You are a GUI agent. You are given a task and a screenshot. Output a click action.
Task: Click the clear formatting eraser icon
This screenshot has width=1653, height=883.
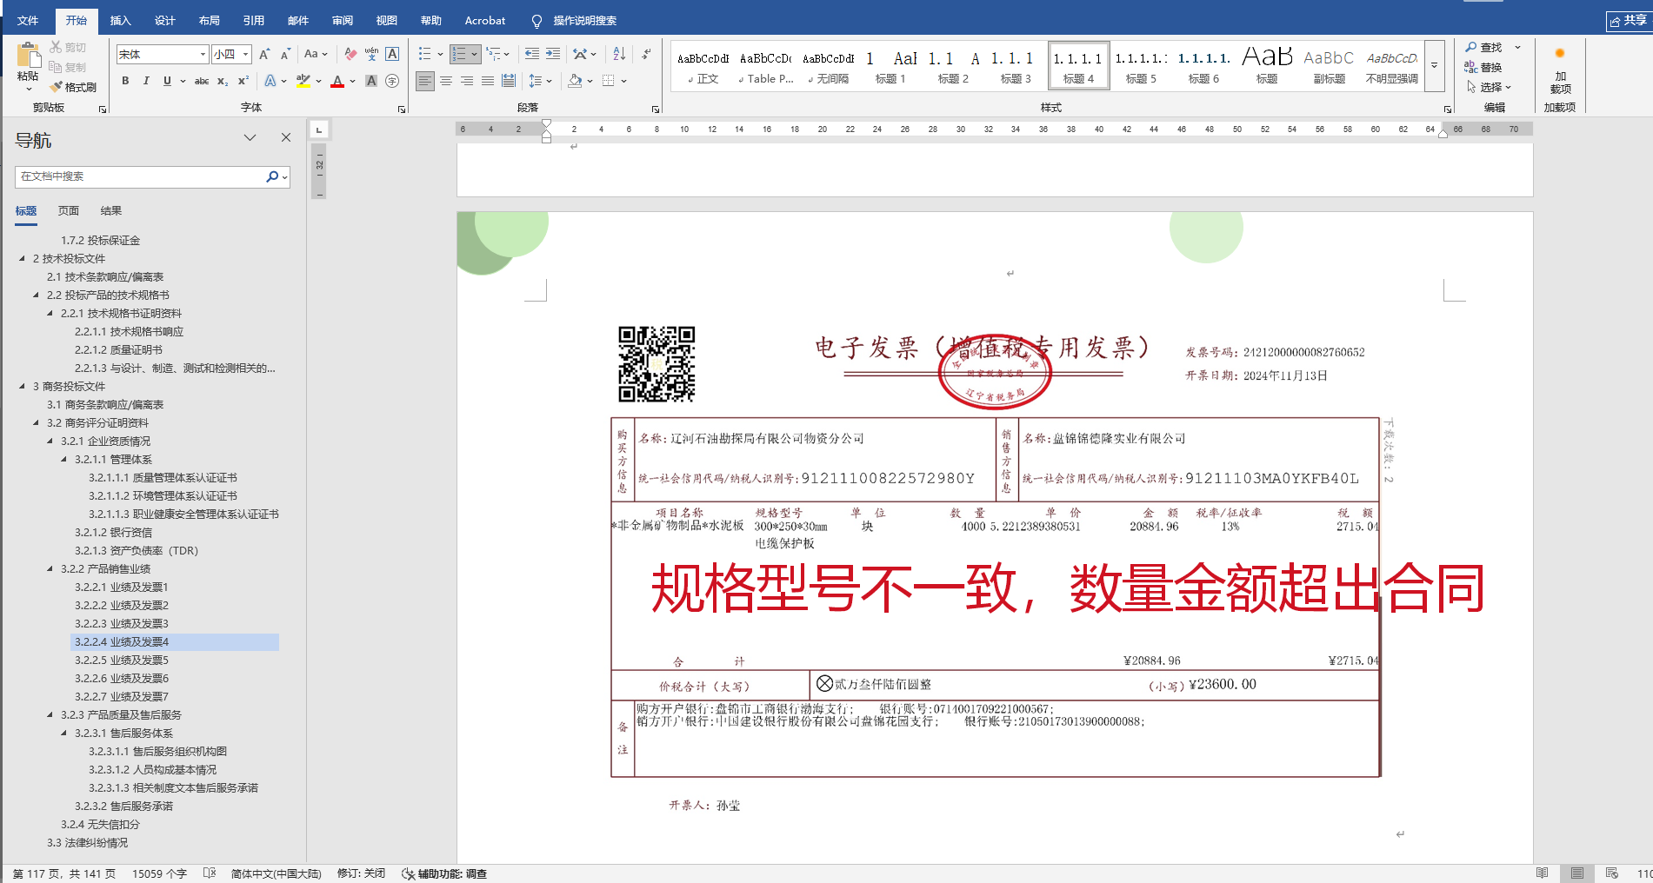[350, 54]
